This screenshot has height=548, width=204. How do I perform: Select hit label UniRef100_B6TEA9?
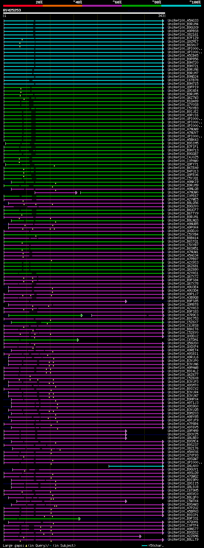click(x=183, y=168)
